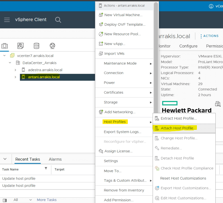223x203 pixels.
Task: Click the New Virtual Machine icon
Action: [x=101, y=15]
